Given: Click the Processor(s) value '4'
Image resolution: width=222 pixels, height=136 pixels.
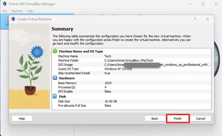Looking at the screenshot, I should pos(105,87).
